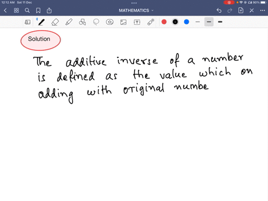Tap the handwritten word "which"
The height and width of the screenshot is (201, 268).
(215, 71)
